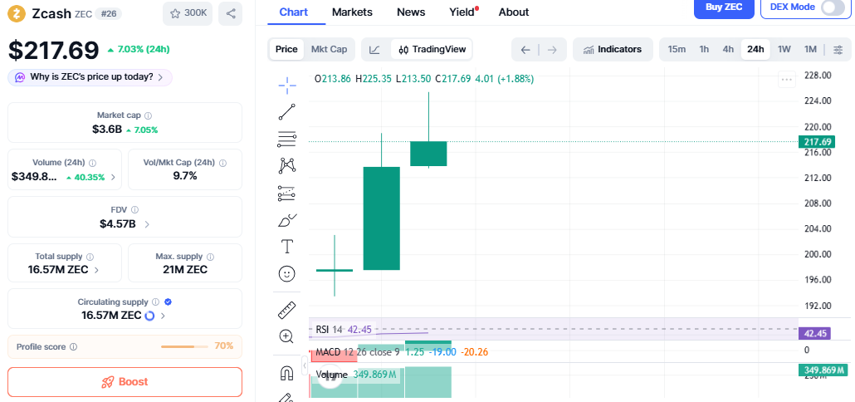
Task: Select 4h timeframe
Action: click(729, 50)
